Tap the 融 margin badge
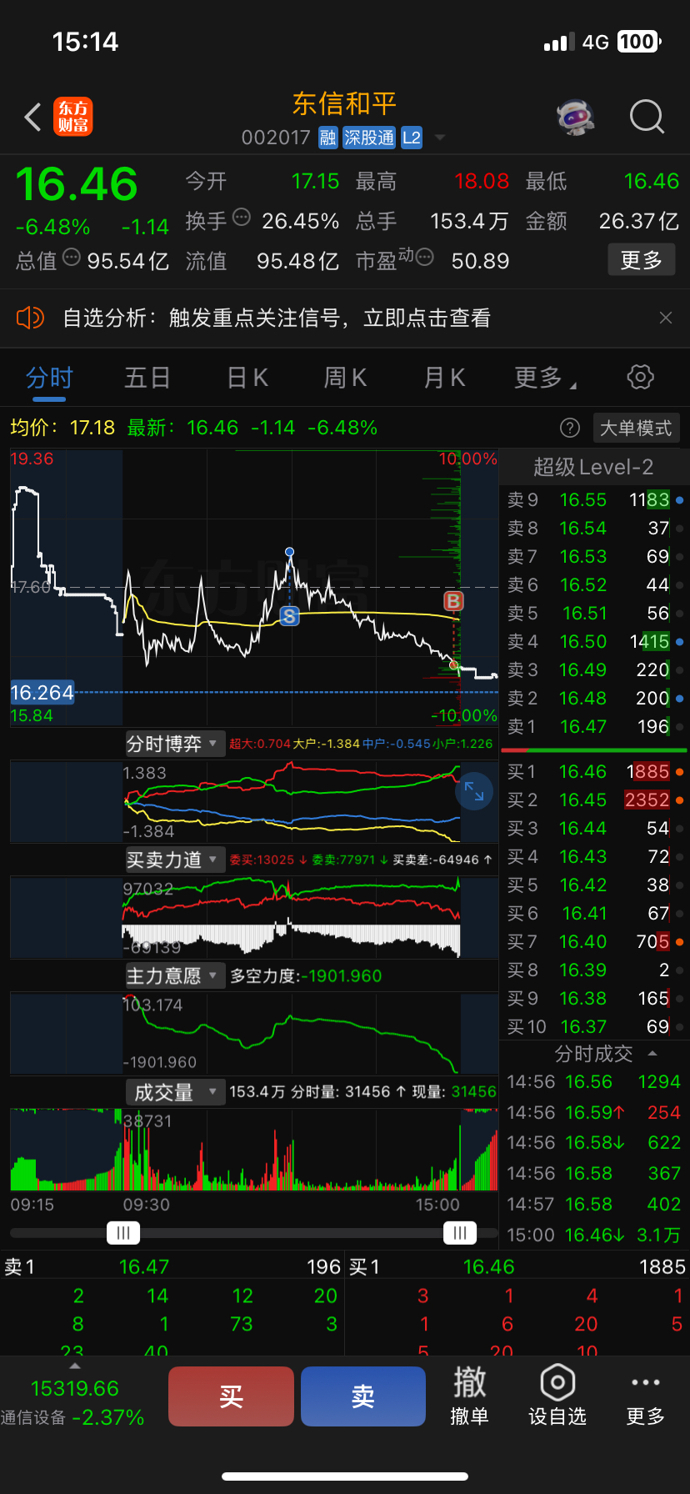The image size is (690, 1494). tap(328, 138)
